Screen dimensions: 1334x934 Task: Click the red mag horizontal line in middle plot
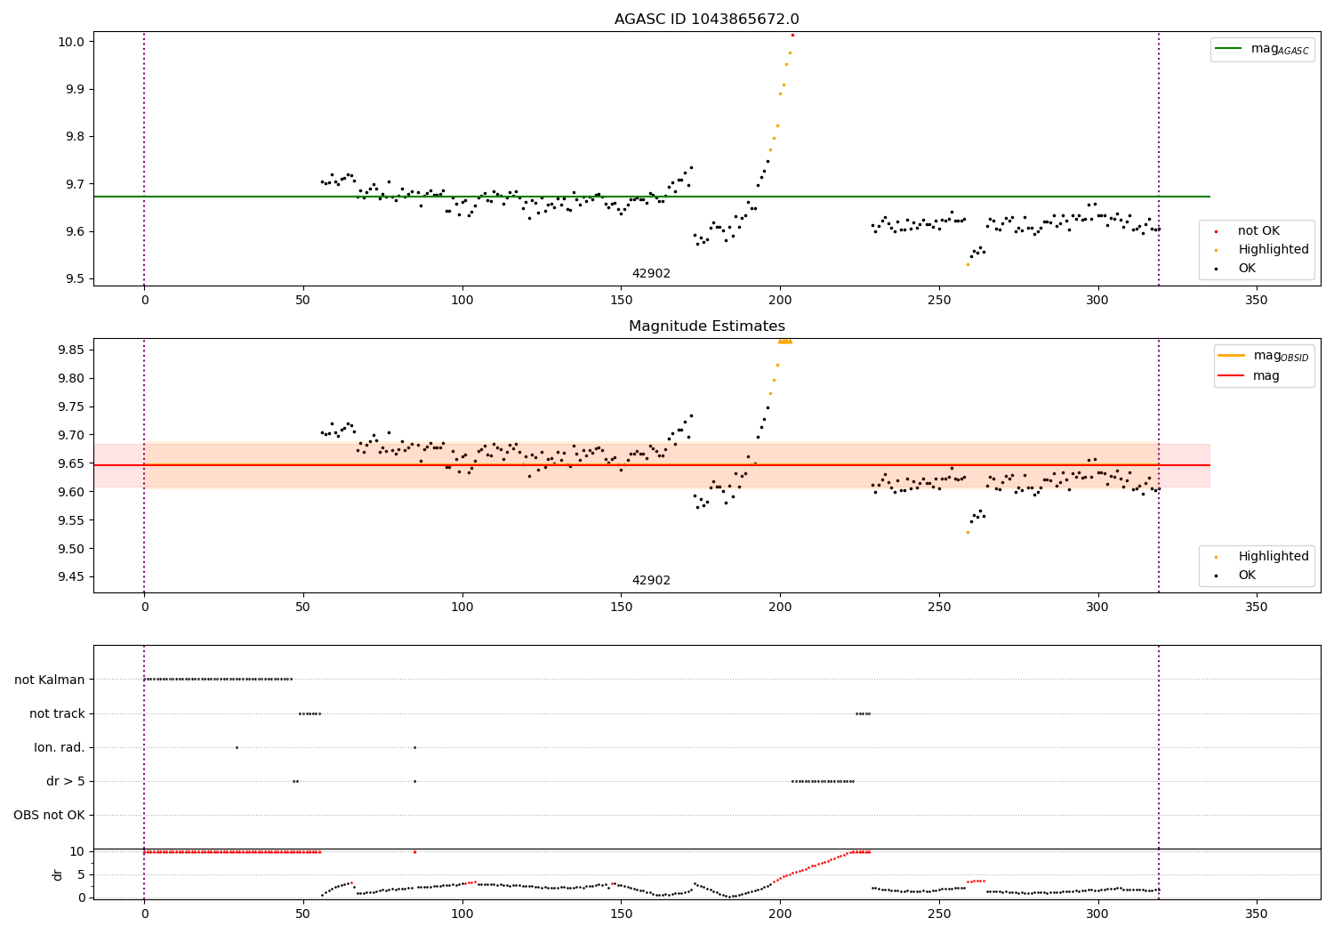652,465
